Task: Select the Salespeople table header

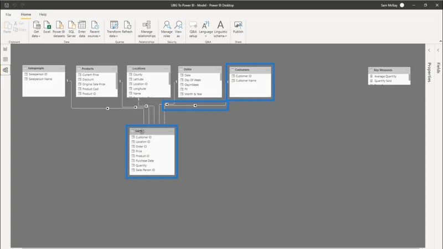Action: click(44, 68)
